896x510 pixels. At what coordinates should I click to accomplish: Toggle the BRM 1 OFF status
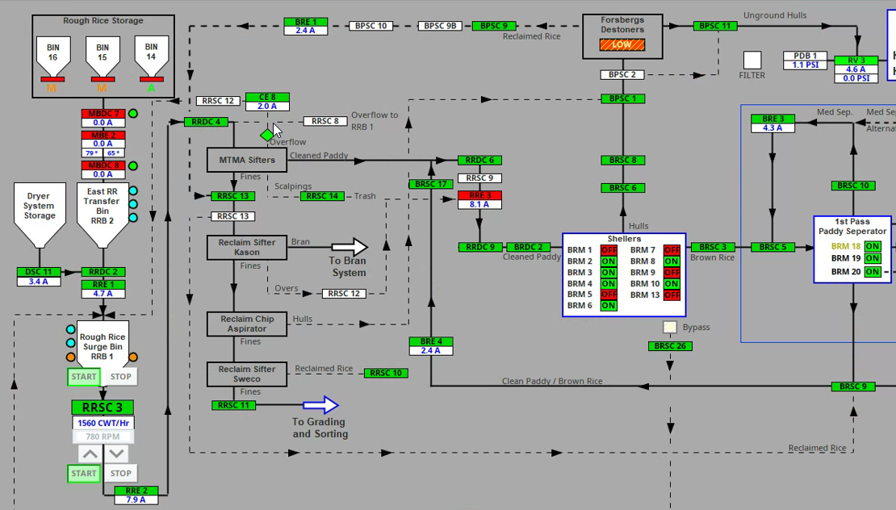coord(609,250)
